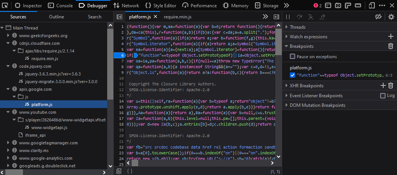Switch to require.min.js editor tab
This screenshot has width=397, height=175.
pos(178,17)
